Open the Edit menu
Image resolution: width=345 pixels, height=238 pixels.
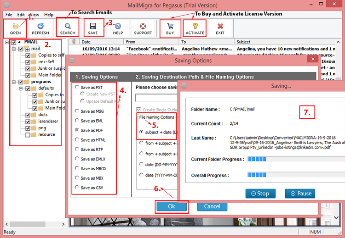tap(21, 15)
